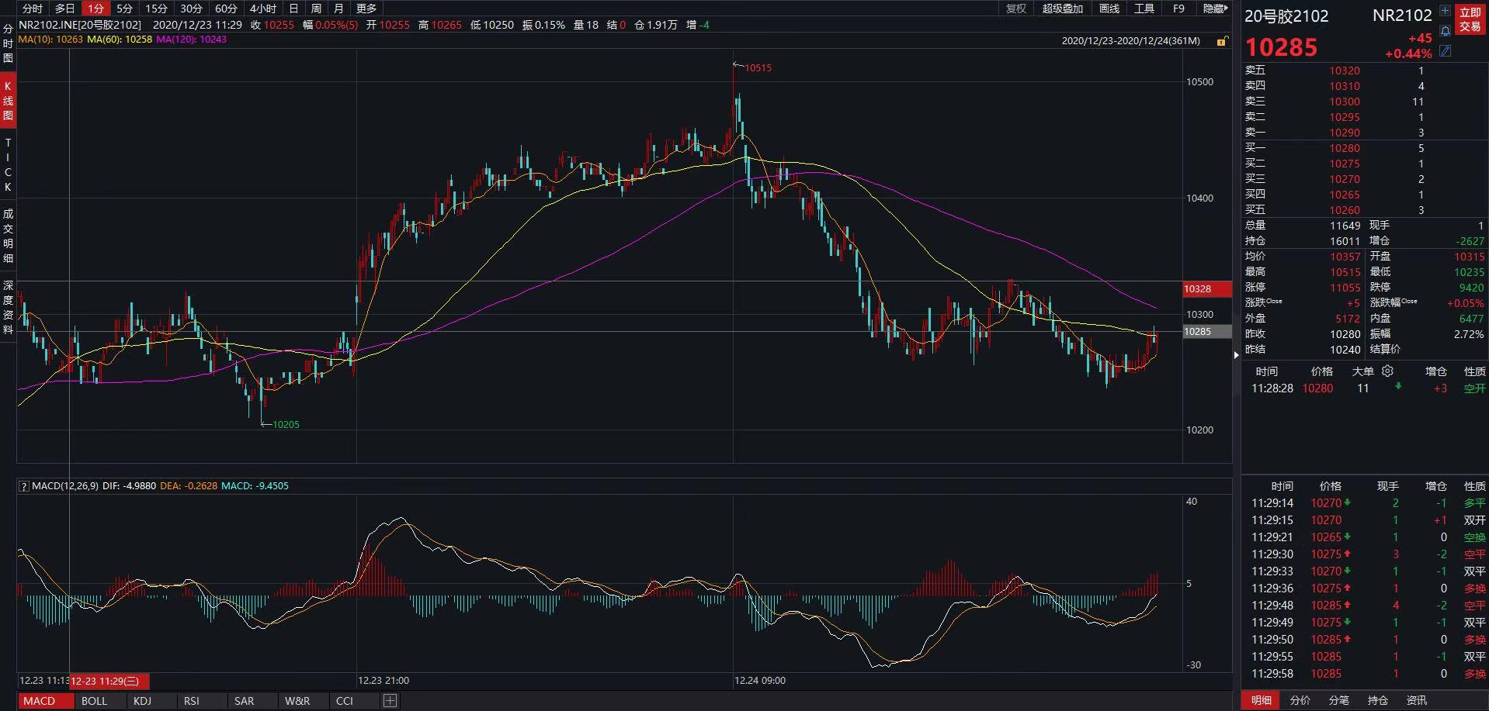Viewport: 1489px width, 711px height.
Task: Switch to 分时 chart period
Action: [x=33, y=9]
